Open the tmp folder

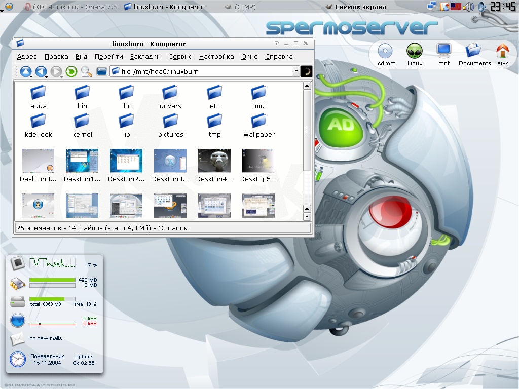214,126
